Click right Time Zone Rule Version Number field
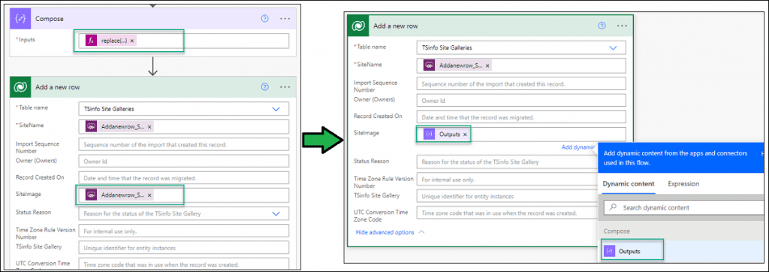Viewport: 769px width, 272px height. (x=507, y=180)
